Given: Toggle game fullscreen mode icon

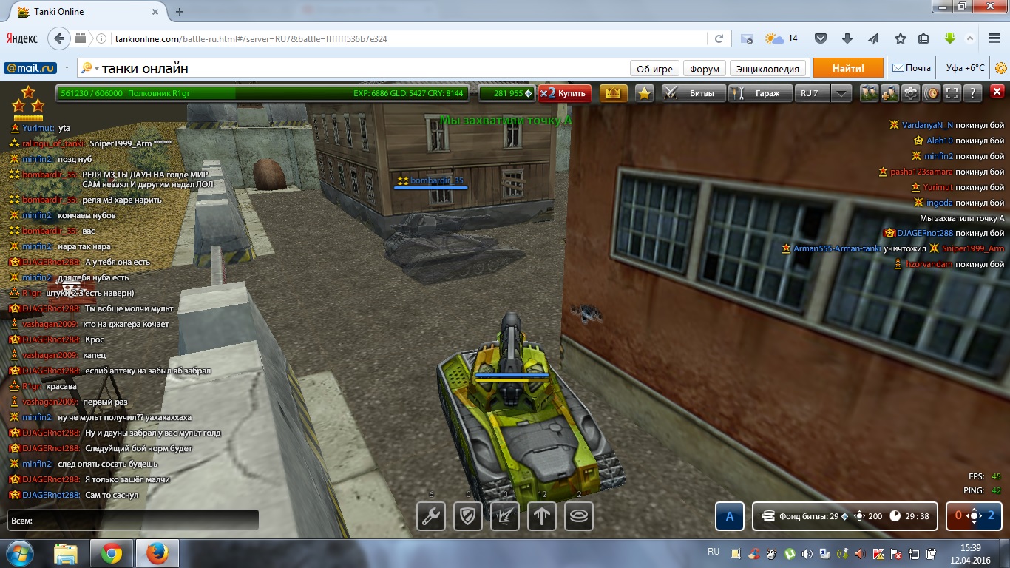Looking at the screenshot, I should coord(953,93).
